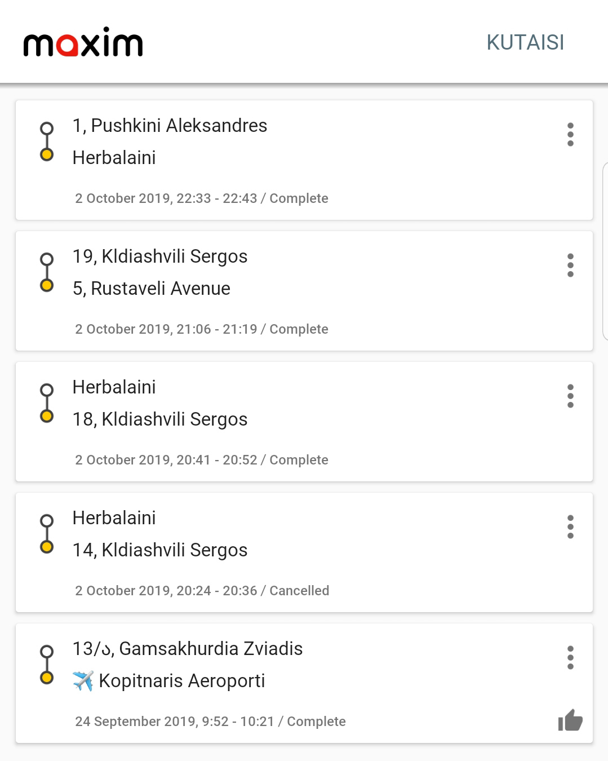Open ride ending at 14, Kldiashvili Sergos

click(x=304, y=552)
